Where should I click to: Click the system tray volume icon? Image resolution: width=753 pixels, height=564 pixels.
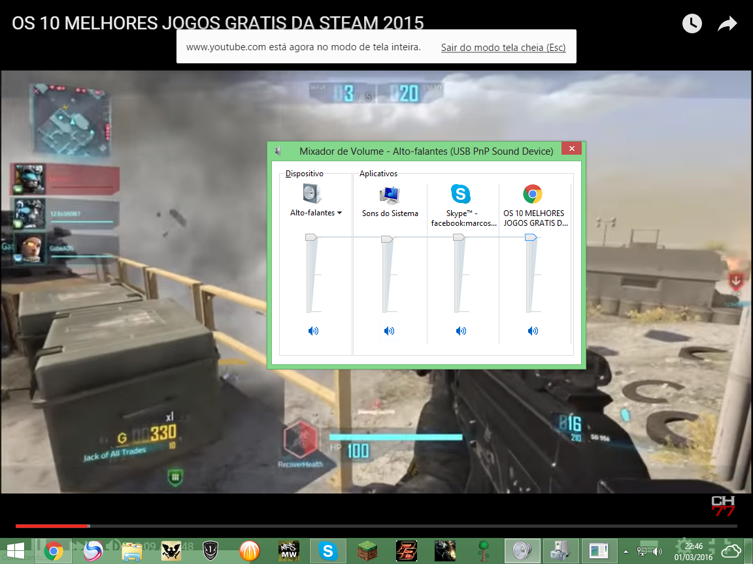(657, 552)
